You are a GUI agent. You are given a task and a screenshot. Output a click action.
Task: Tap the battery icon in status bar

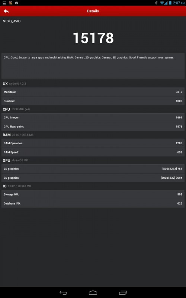pyautogui.click(x=170, y=3)
